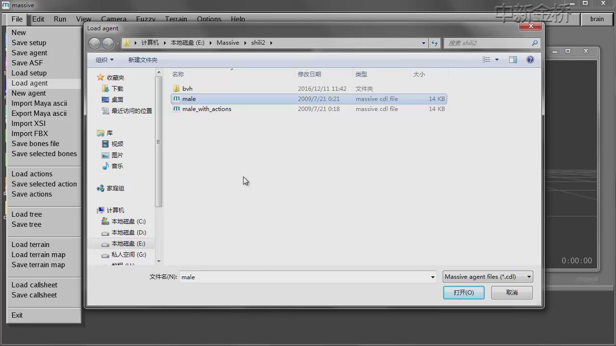The height and width of the screenshot is (346, 616).
Task: Select the male_with_actions file icon
Action: [x=177, y=109]
